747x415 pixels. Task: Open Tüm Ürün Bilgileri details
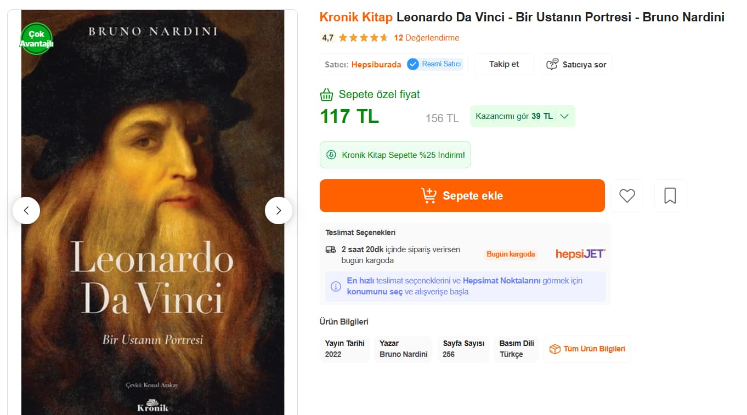(x=587, y=349)
